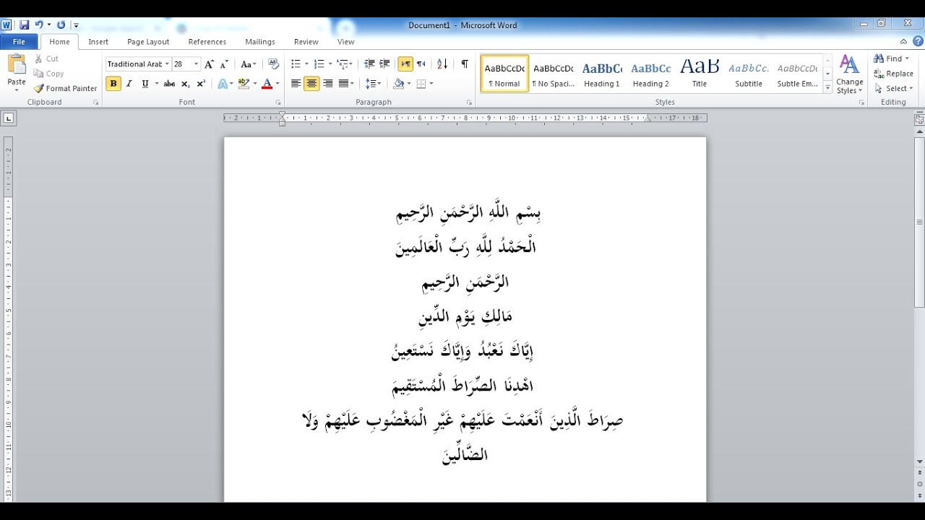
Task: Save the document from Quick Access Toolbar
Action: pos(25,25)
